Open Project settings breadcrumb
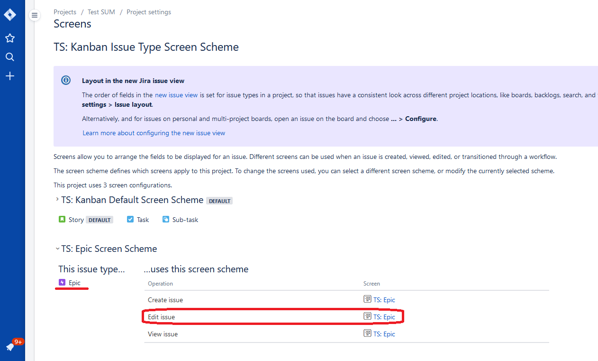598x361 pixels. coord(149,12)
